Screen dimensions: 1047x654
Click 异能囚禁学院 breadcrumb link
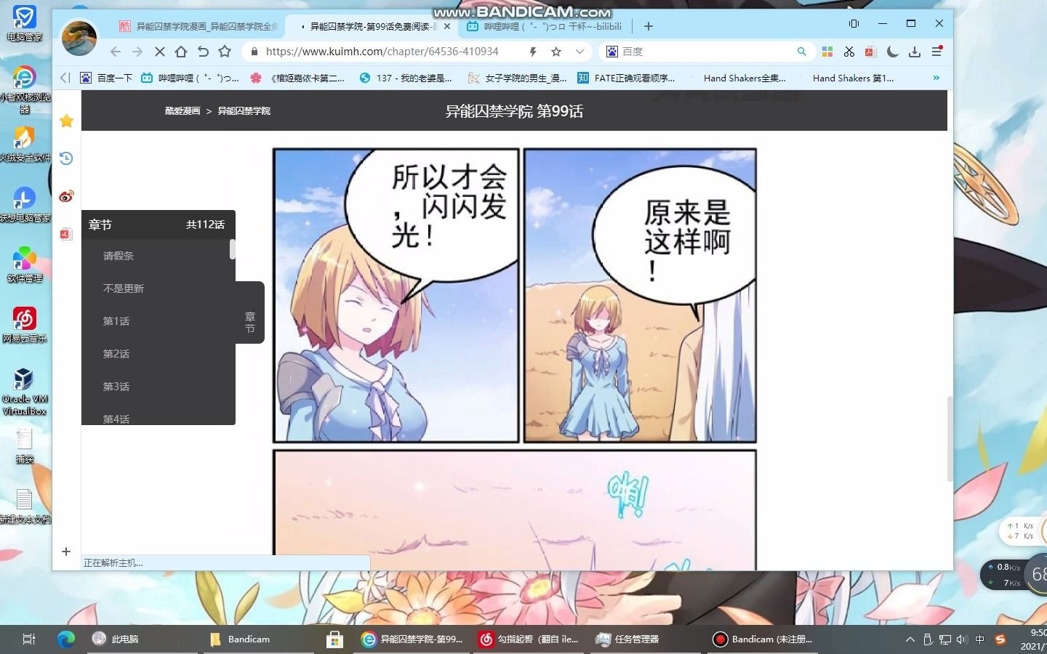pos(244,111)
